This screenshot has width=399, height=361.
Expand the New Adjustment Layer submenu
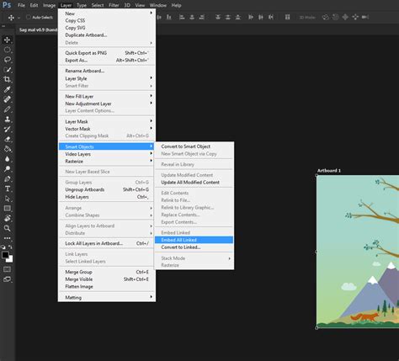107,104
